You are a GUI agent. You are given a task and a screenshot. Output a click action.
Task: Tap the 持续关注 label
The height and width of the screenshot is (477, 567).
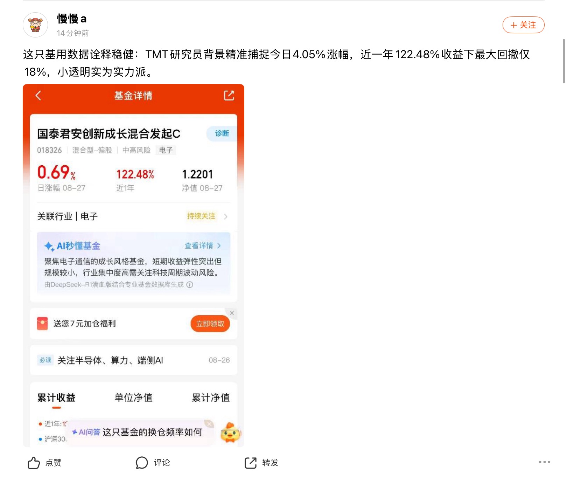201,216
